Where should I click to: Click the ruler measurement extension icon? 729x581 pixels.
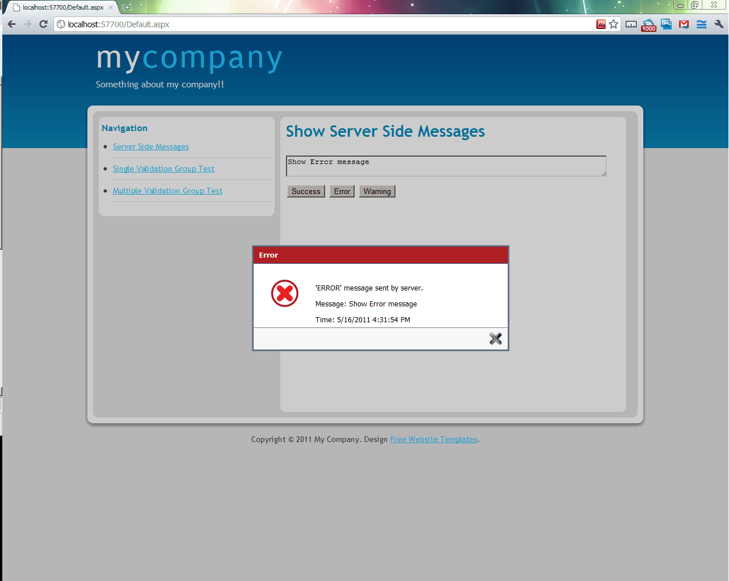pyautogui.click(x=631, y=24)
